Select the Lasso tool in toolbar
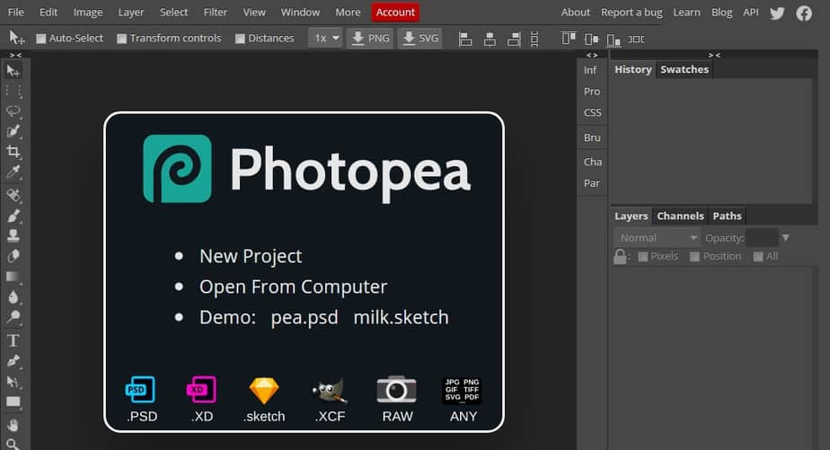This screenshot has width=830, height=450. (13, 111)
